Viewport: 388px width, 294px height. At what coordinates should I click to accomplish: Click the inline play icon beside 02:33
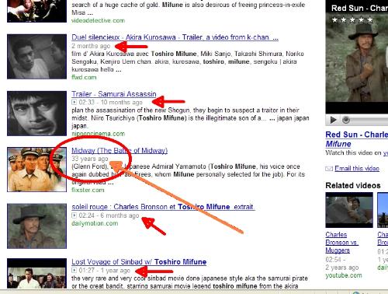[x=74, y=102]
